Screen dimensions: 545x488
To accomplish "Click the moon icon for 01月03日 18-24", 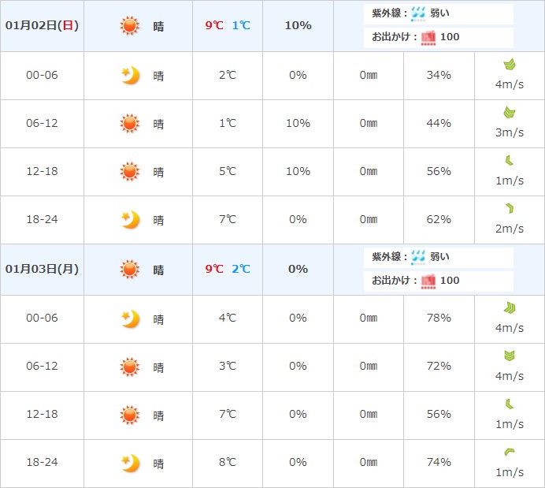I will pyautogui.click(x=130, y=463).
